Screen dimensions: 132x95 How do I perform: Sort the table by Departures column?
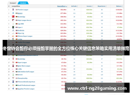click(x=102, y=6)
